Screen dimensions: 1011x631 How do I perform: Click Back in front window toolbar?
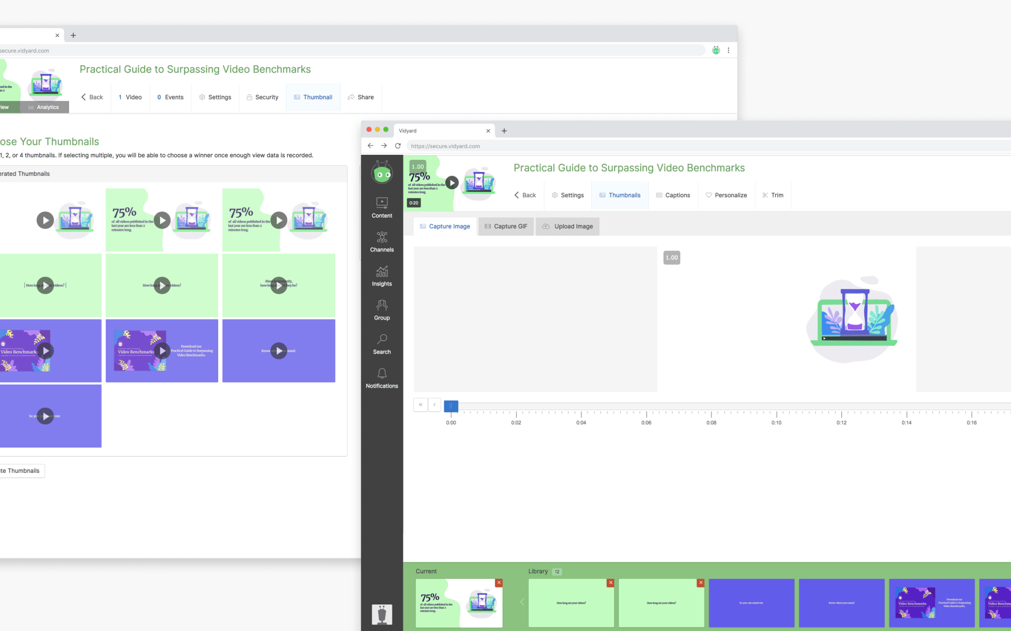525,195
